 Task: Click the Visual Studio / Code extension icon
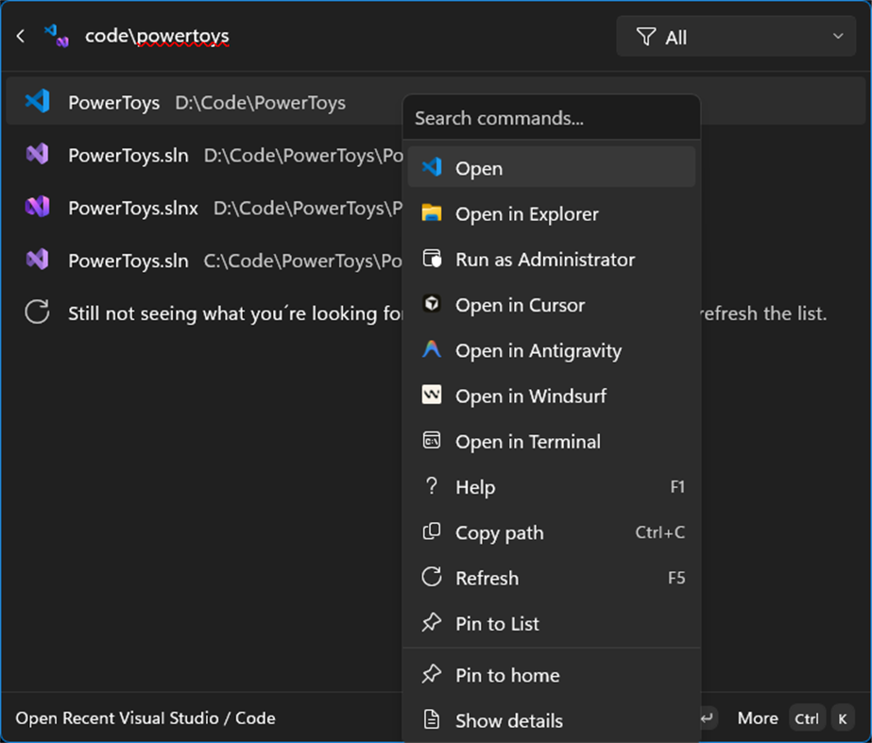[x=56, y=37]
